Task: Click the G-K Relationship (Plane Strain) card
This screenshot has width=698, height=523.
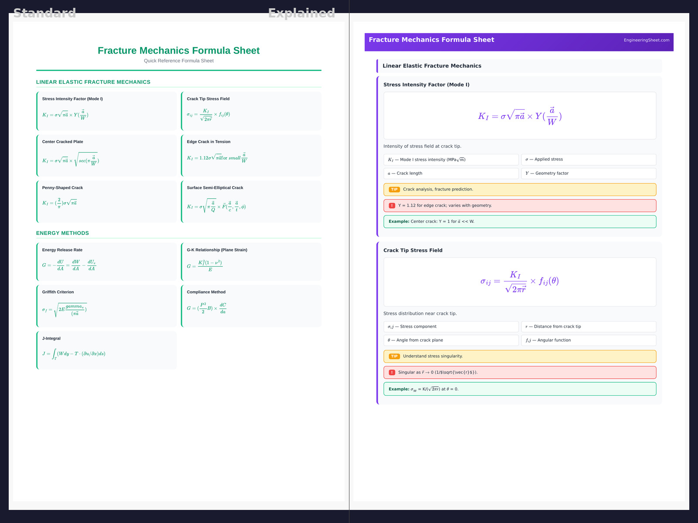Action: (x=251, y=261)
